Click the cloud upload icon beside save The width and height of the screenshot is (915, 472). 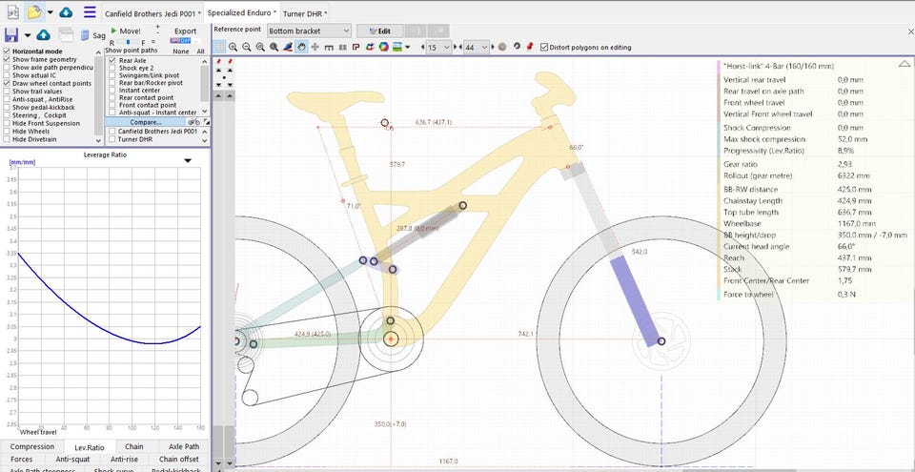point(42,35)
